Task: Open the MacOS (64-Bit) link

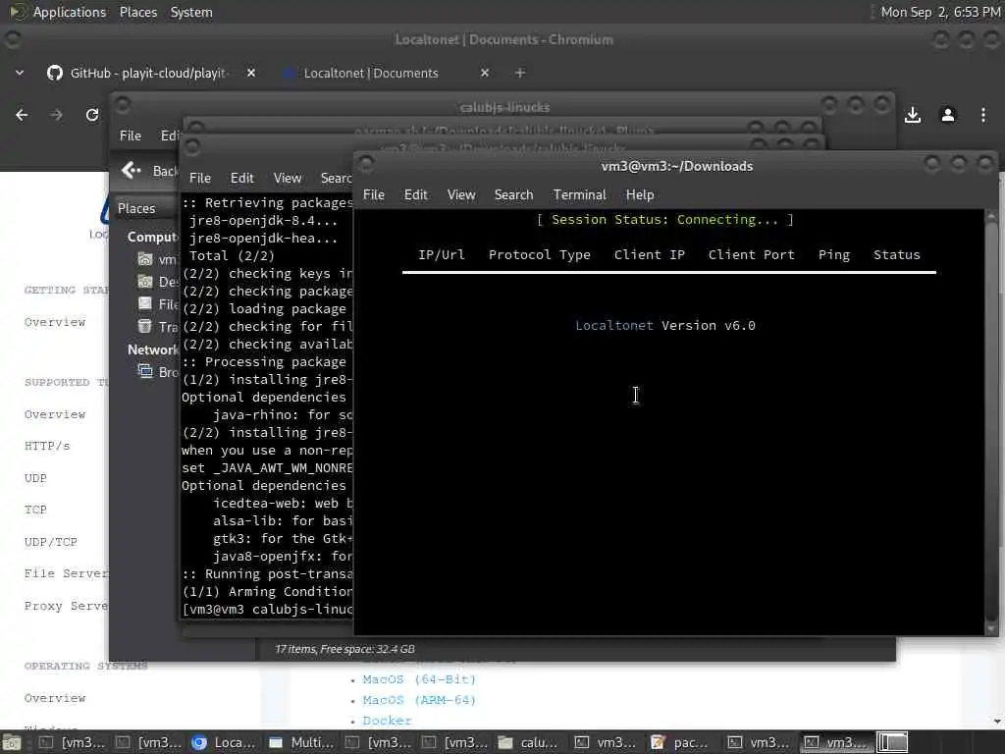Action: (419, 679)
